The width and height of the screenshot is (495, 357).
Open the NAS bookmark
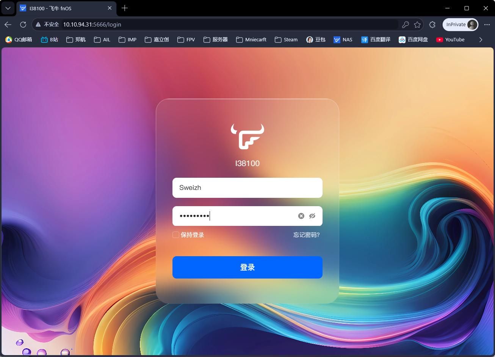pos(343,39)
